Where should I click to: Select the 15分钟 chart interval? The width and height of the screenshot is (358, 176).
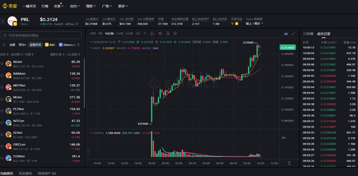(x=109, y=33)
